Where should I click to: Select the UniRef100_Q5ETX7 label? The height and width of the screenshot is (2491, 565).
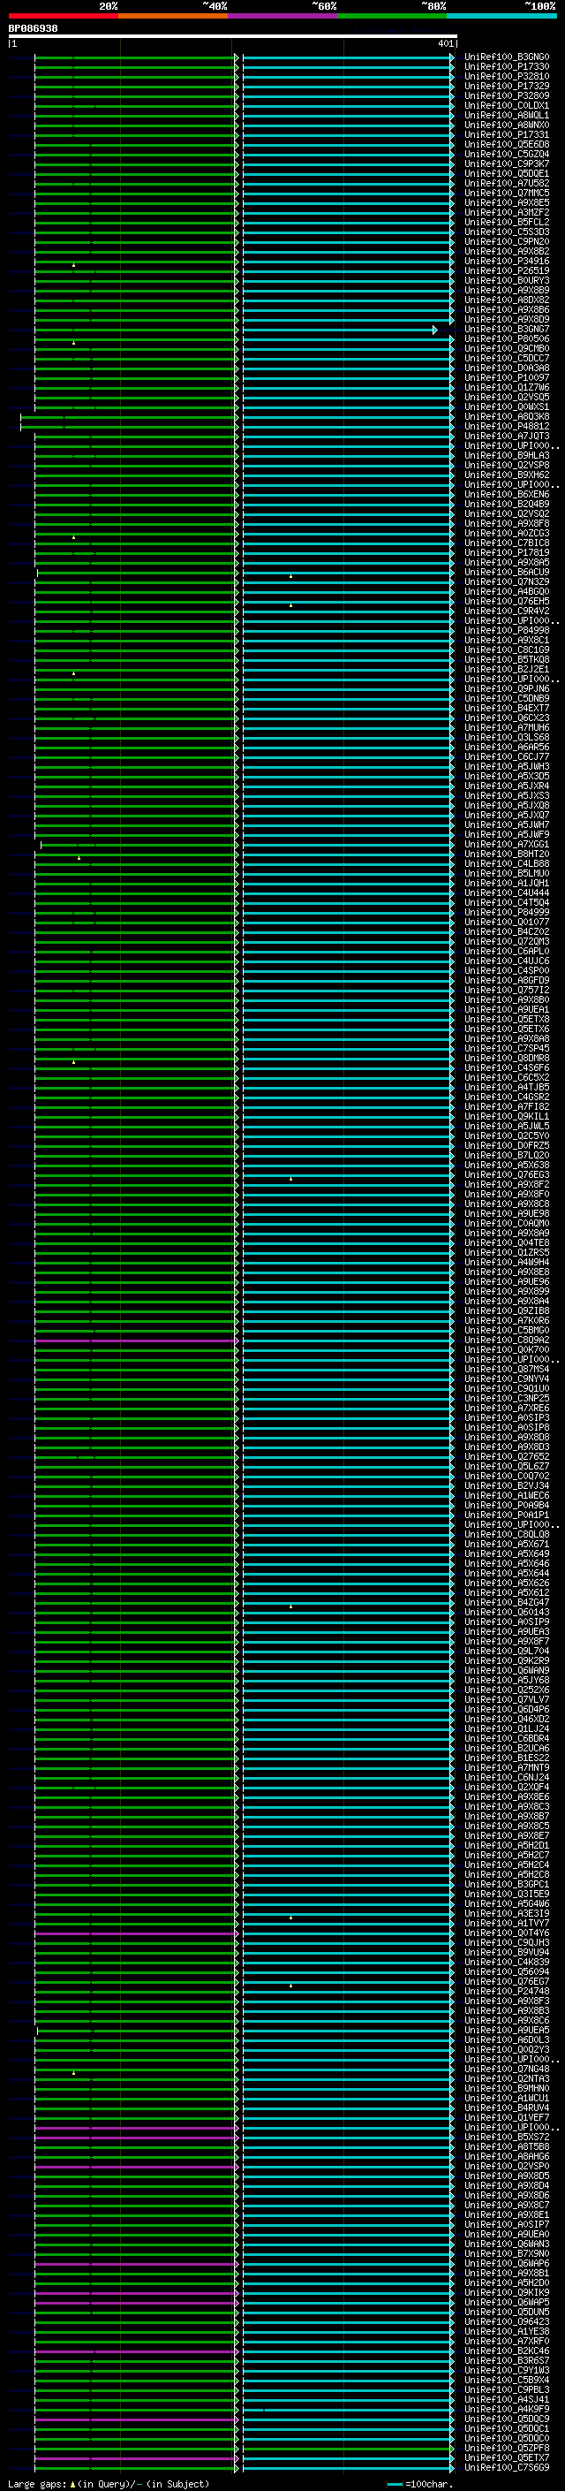click(x=507, y=2457)
